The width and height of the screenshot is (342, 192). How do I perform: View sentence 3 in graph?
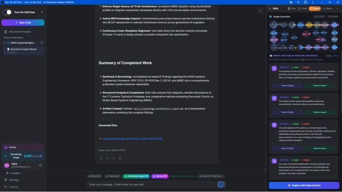coord(287,148)
